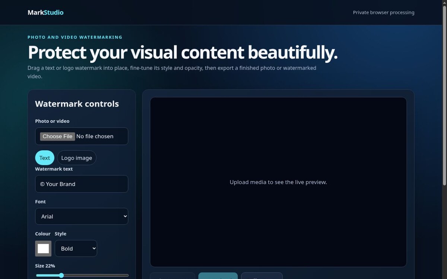Click the MarkStudio logo
The image size is (447, 279).
pyautogui.click(x=45, y=12)
